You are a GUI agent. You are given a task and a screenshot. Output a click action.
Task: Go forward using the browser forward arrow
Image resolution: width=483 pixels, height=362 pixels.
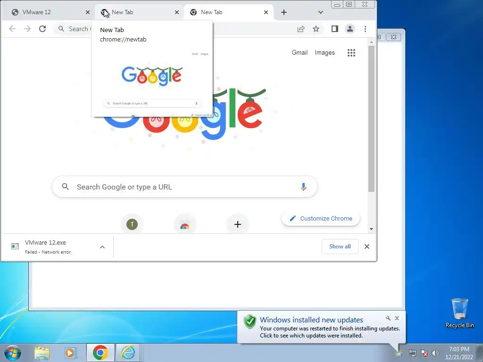coord(27,29)
